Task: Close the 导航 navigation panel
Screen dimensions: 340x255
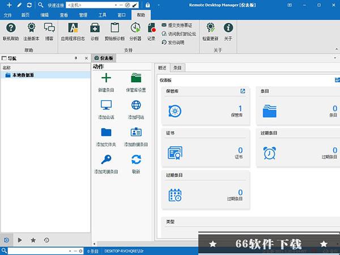Action: [x=86, y=58]
